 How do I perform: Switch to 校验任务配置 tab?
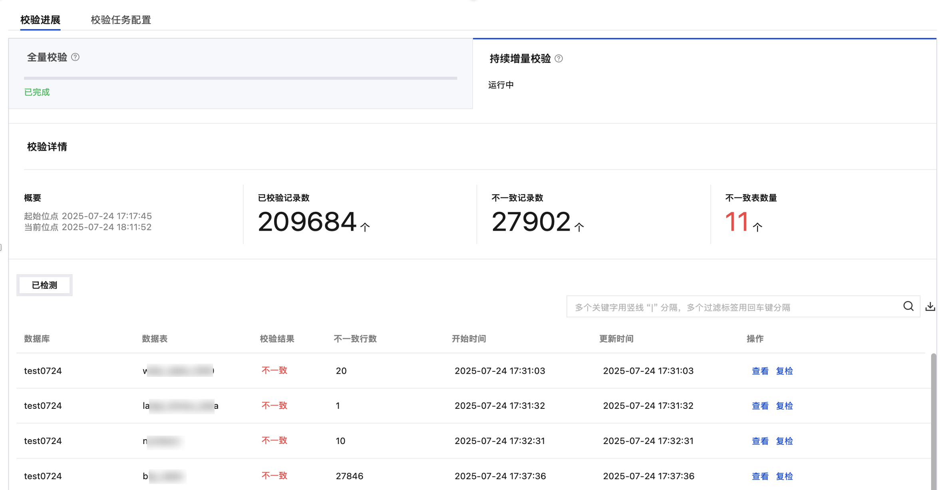click(121, 20)
